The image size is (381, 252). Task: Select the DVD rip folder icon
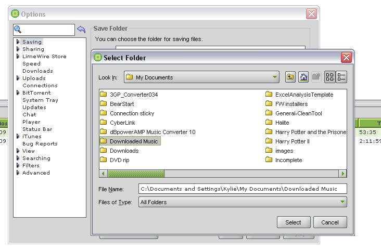click(104, 160)
